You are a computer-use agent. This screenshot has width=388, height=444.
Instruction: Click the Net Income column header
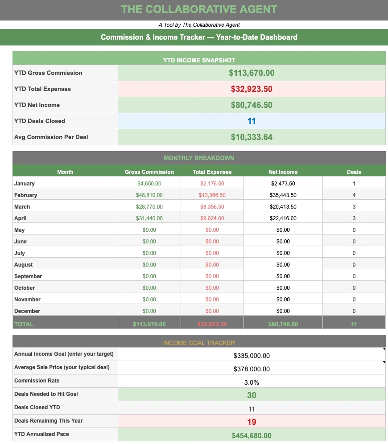tap(283, 172)
